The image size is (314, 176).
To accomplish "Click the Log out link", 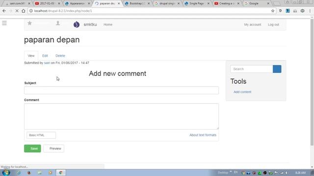I will pyautogui.click(x=273, y=24).
